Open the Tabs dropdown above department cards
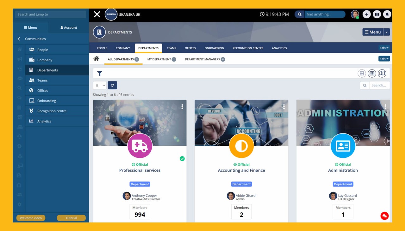This screenshot has width=405, height=231. coord(384,58)
